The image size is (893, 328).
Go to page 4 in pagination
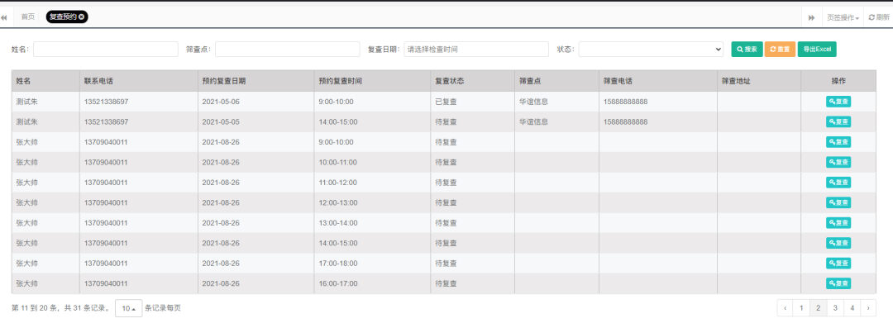click(852, 308)
